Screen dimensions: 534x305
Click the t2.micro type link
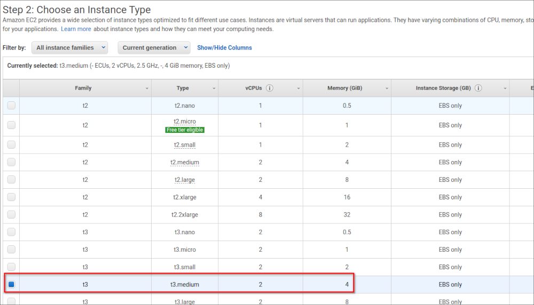(185, 122)
